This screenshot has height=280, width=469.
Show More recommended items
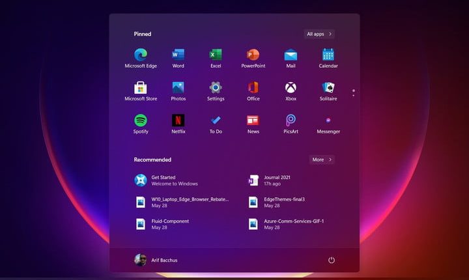(x=322, y=160)
